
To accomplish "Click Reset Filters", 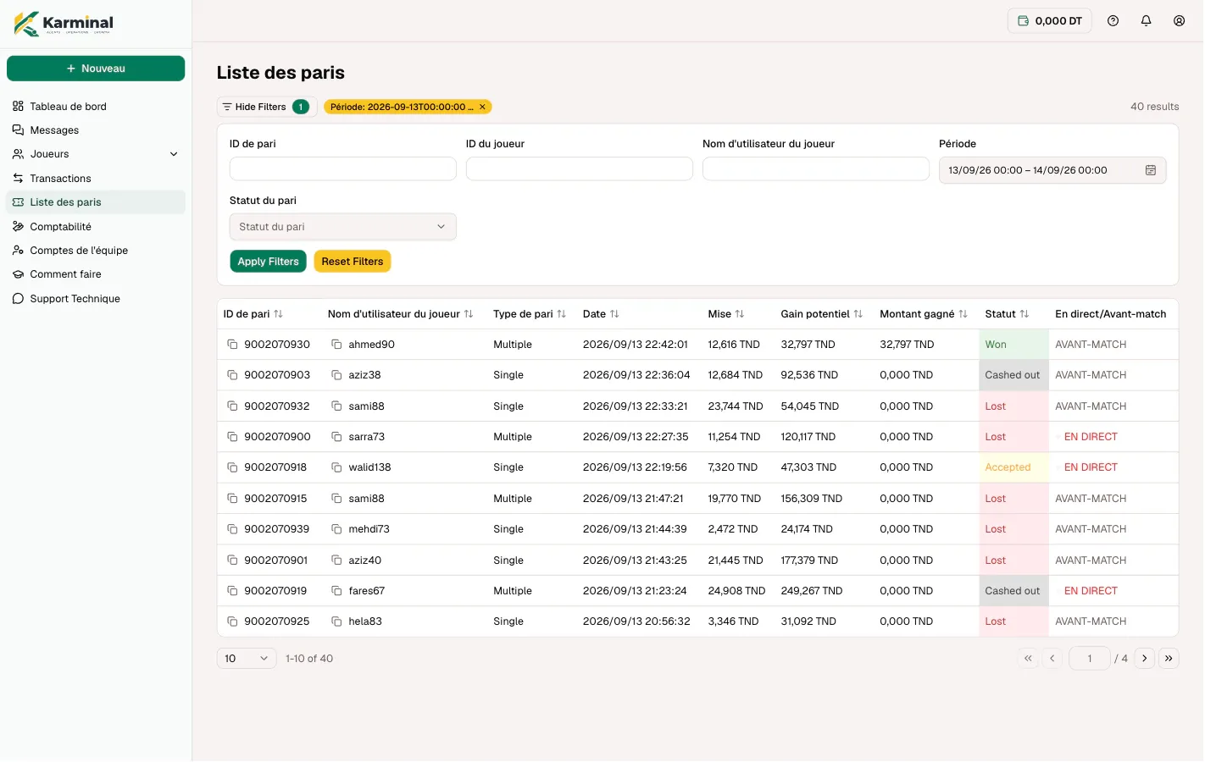I will (x=353, y=262).
